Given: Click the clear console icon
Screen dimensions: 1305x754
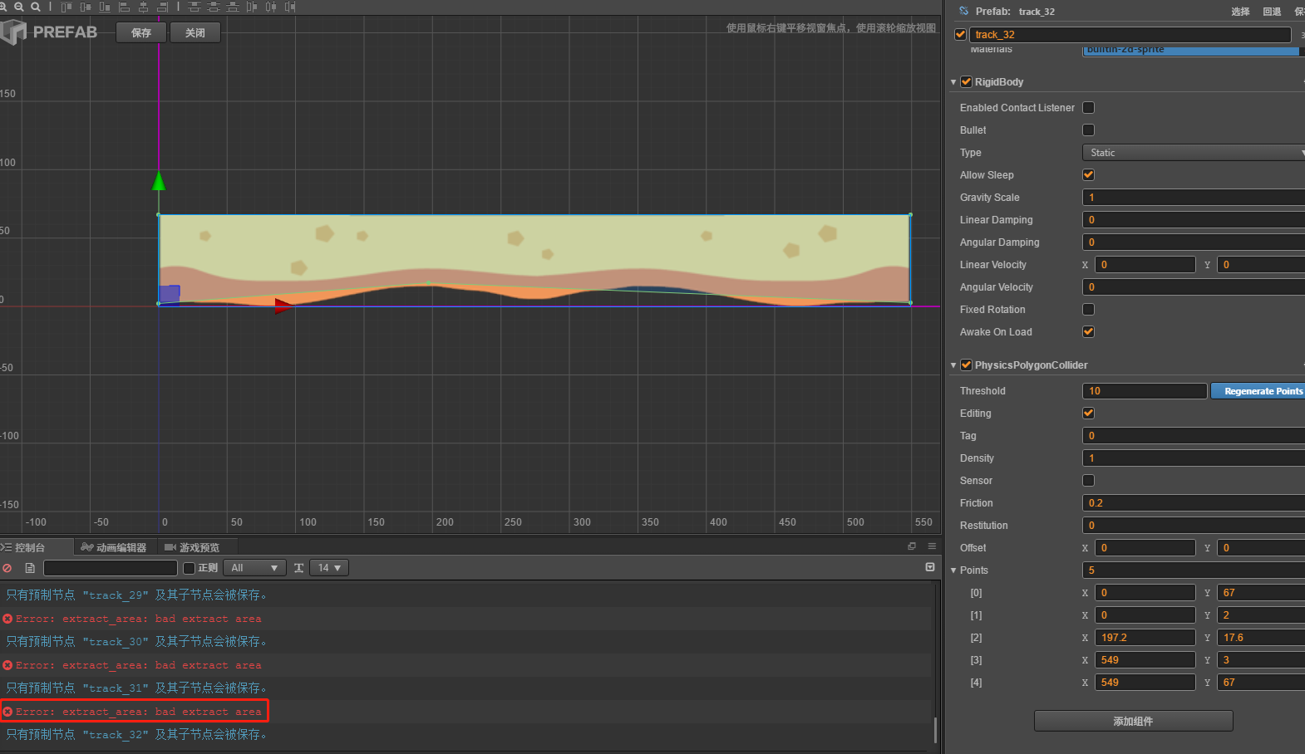Looking at the screenshot, I should [7, 568].
